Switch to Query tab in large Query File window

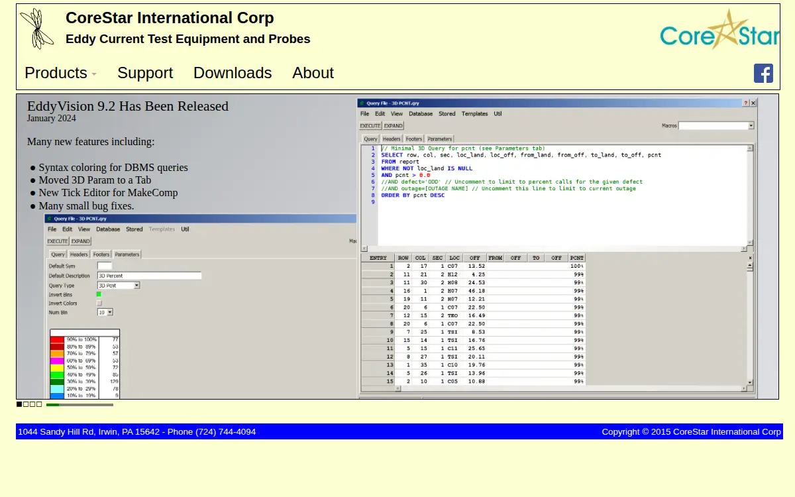tap(370, 139)
